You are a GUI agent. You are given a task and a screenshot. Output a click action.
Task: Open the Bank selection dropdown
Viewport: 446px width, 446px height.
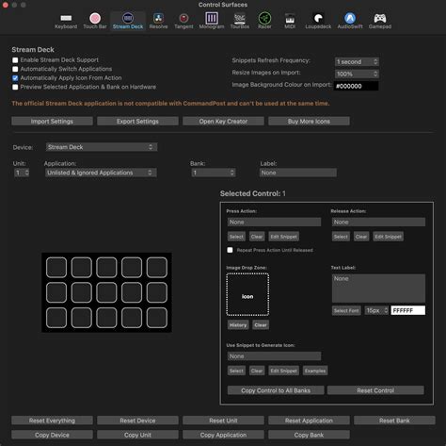pyautogui.click(x=214, y=173)
